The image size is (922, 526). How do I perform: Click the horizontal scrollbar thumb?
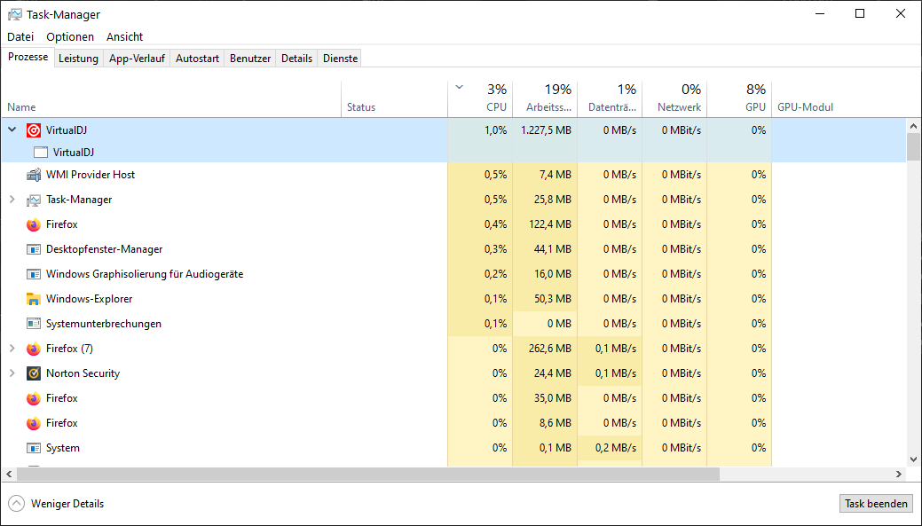[368, 474]
